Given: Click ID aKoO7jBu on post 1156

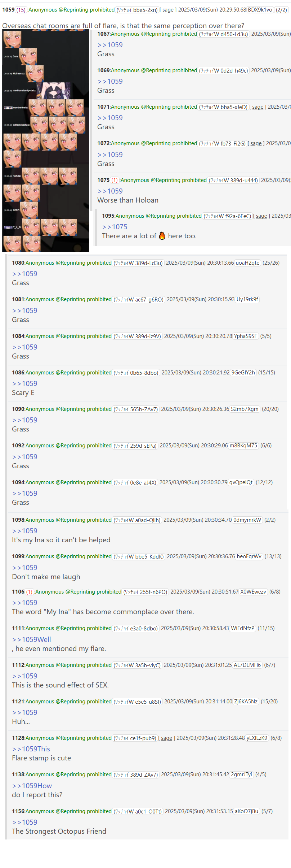Looking at the screenshot, I should [x=247, y=811].
